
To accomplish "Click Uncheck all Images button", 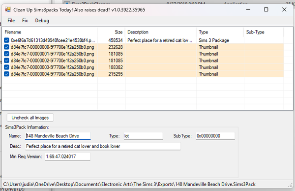I will click(x=30, y=118).
